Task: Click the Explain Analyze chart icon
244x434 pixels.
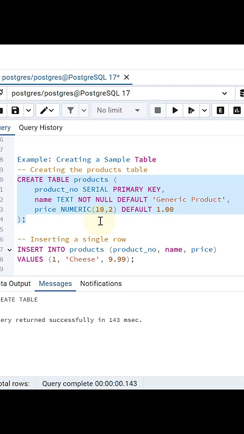Action: click(237, 110)
